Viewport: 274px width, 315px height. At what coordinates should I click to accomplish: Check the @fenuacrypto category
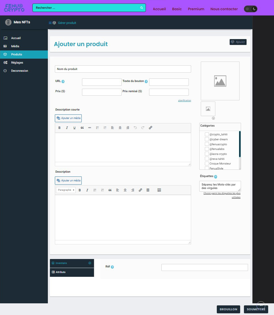207,144
